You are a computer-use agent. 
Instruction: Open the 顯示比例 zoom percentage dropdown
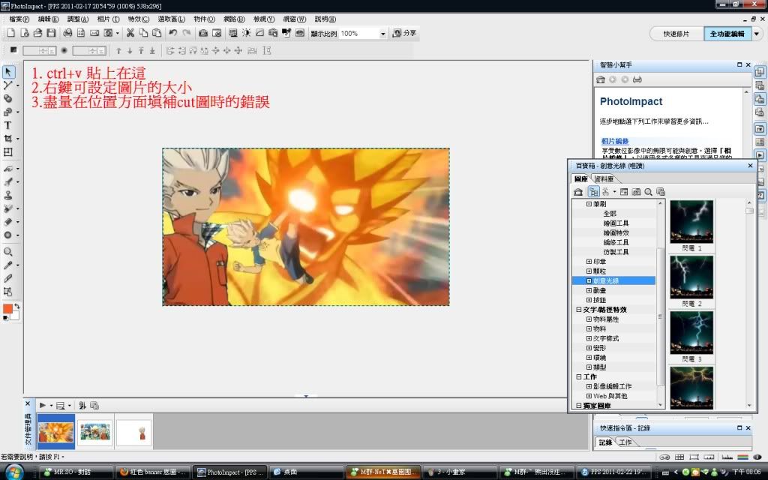click(382, 34)
